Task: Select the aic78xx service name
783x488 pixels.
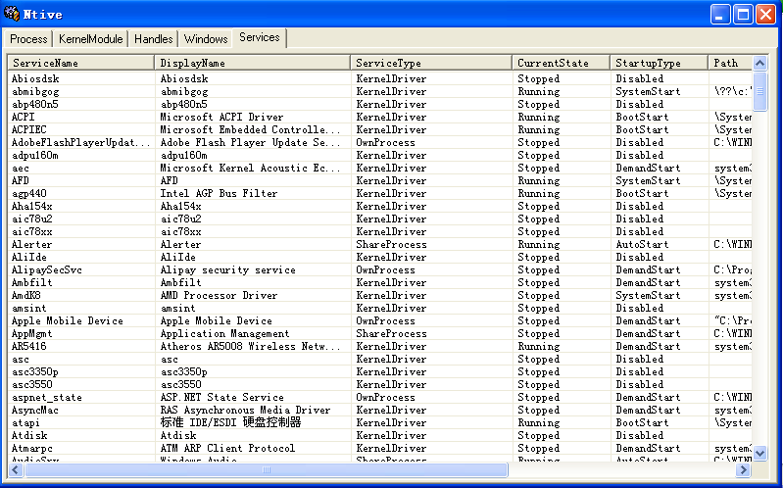Action: pyautogui.click(x=32, y=231)
